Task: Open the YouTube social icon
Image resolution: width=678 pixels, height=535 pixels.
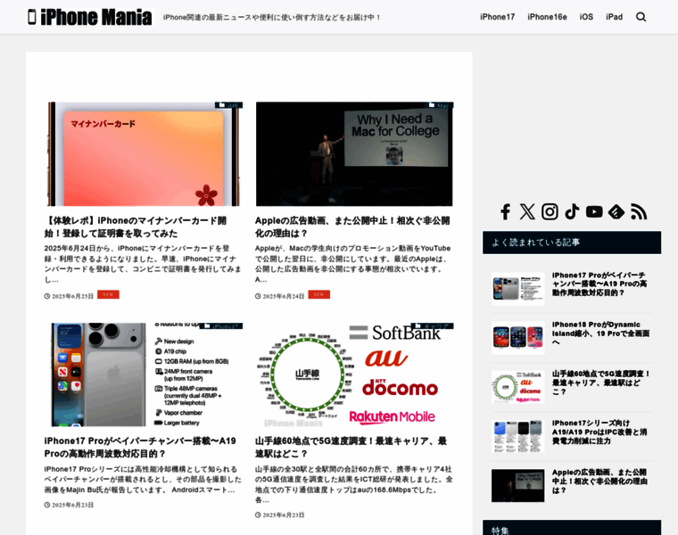Action: [x=594, y=211]
